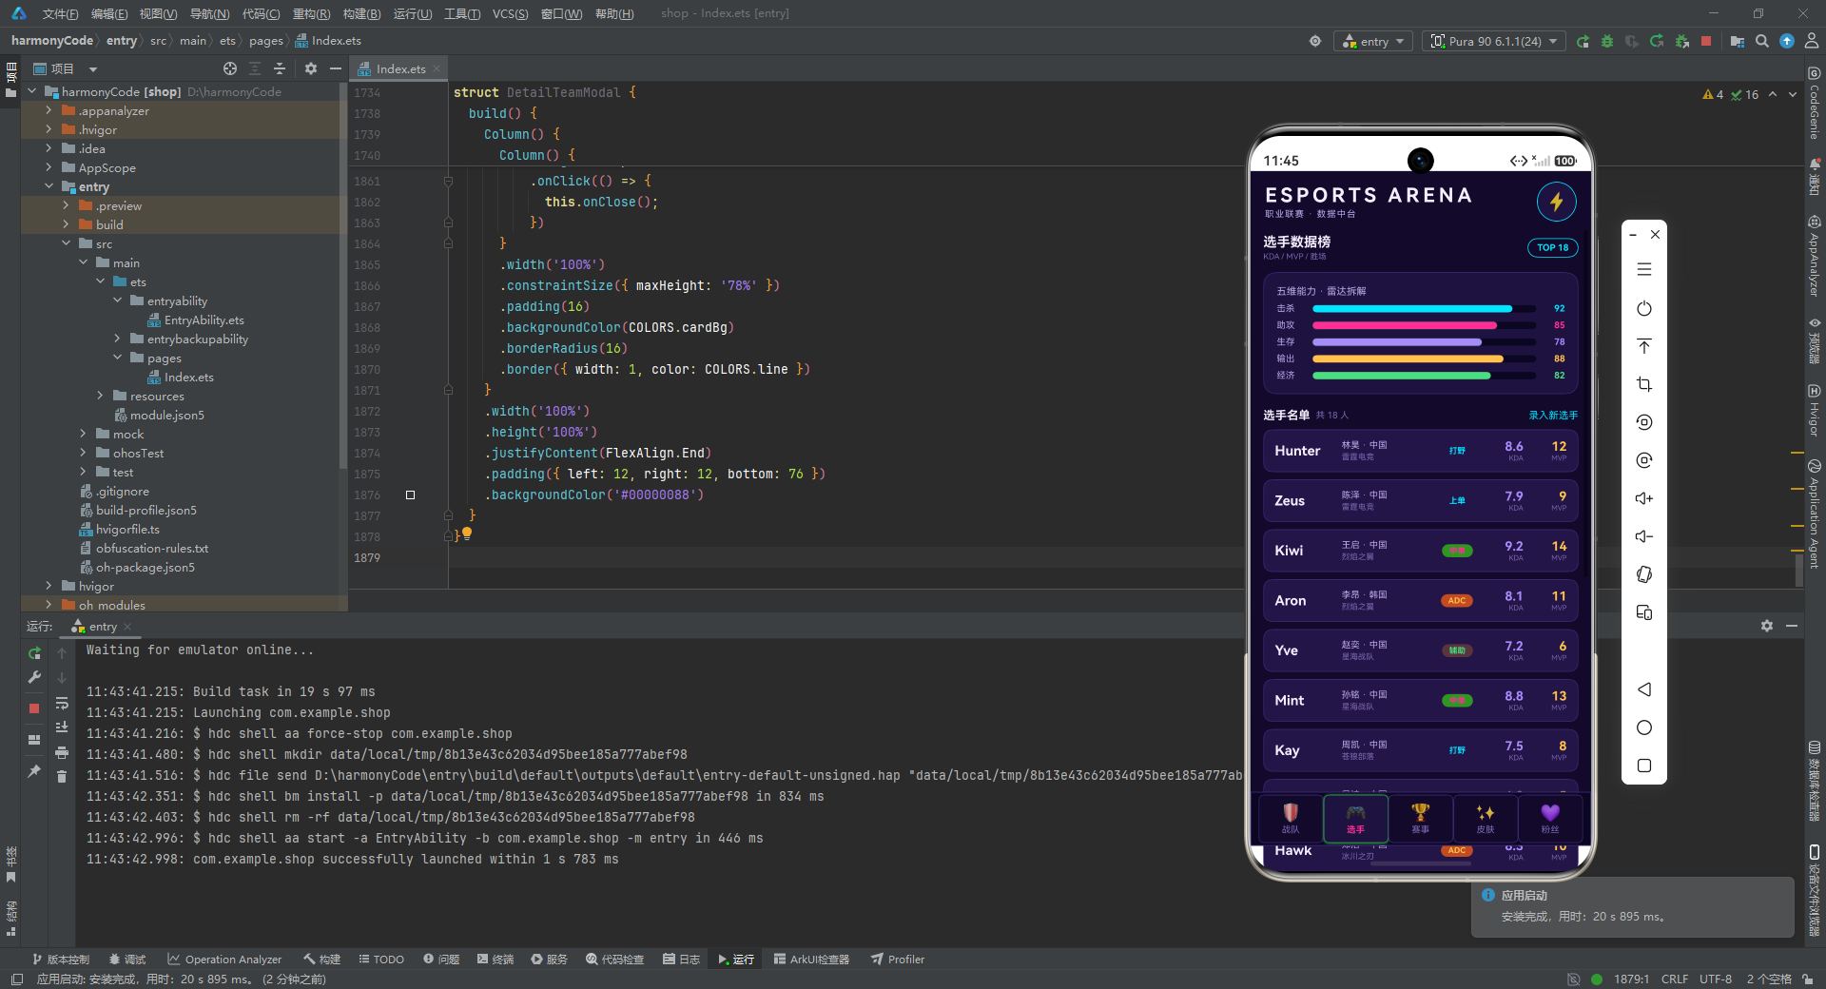The height and width of the screenshot is (989, 1826).
Task: Open the Profiler tool window tab
Action: [x=898, y=960]
